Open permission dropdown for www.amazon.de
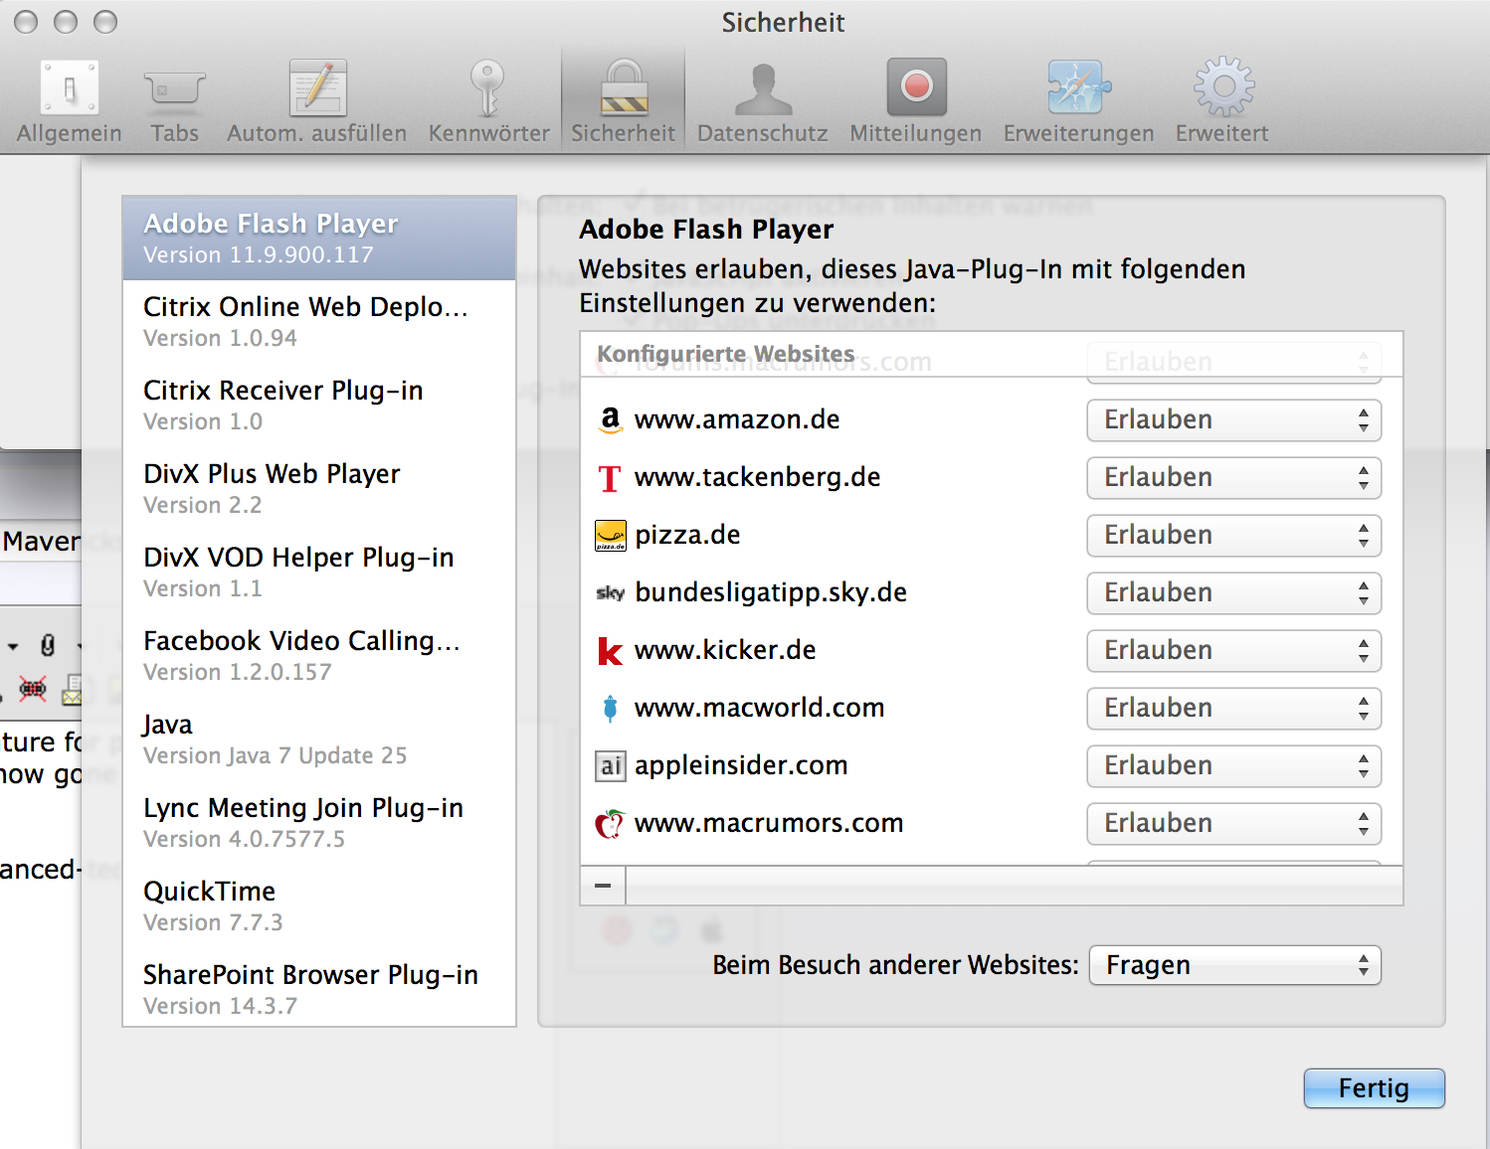Image resolution: width=1490 pixels, height=1149 pixels. point(1233,420)
